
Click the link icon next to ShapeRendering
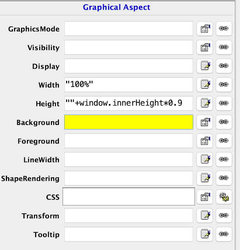click(223, 179)
